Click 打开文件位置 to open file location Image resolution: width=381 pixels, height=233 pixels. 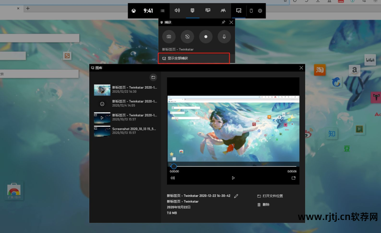[x=270, y=196]
